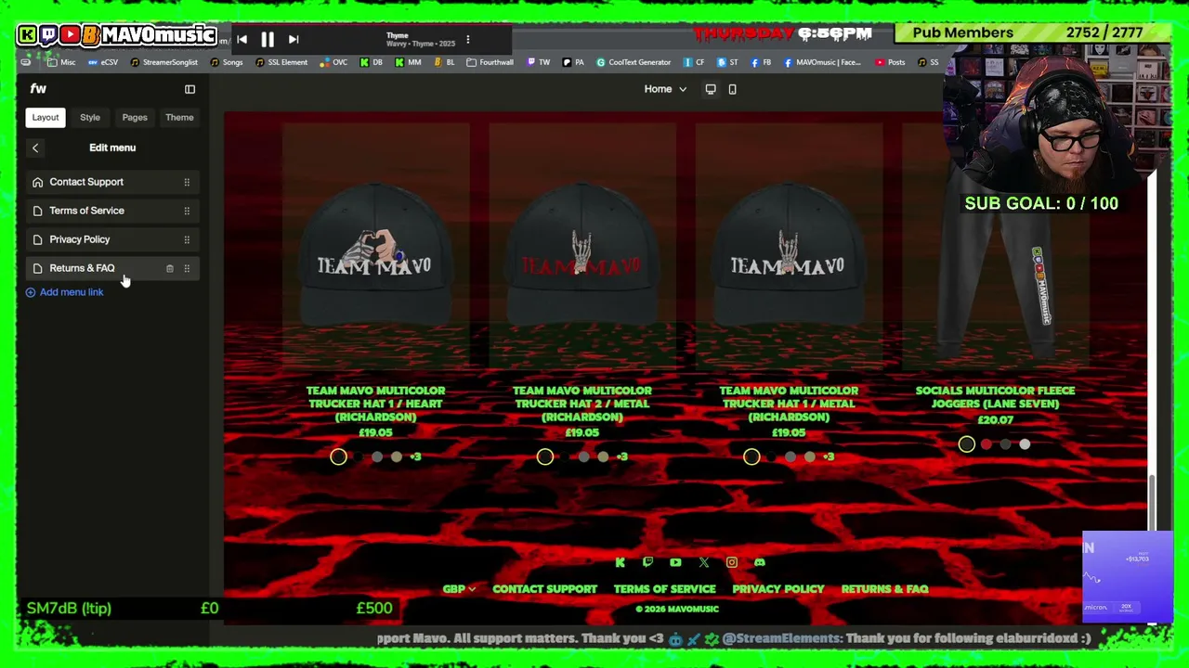This screenshot has height=668, width=1189.
Task: Click Add menu link
Action: click(x=64, y=292)
